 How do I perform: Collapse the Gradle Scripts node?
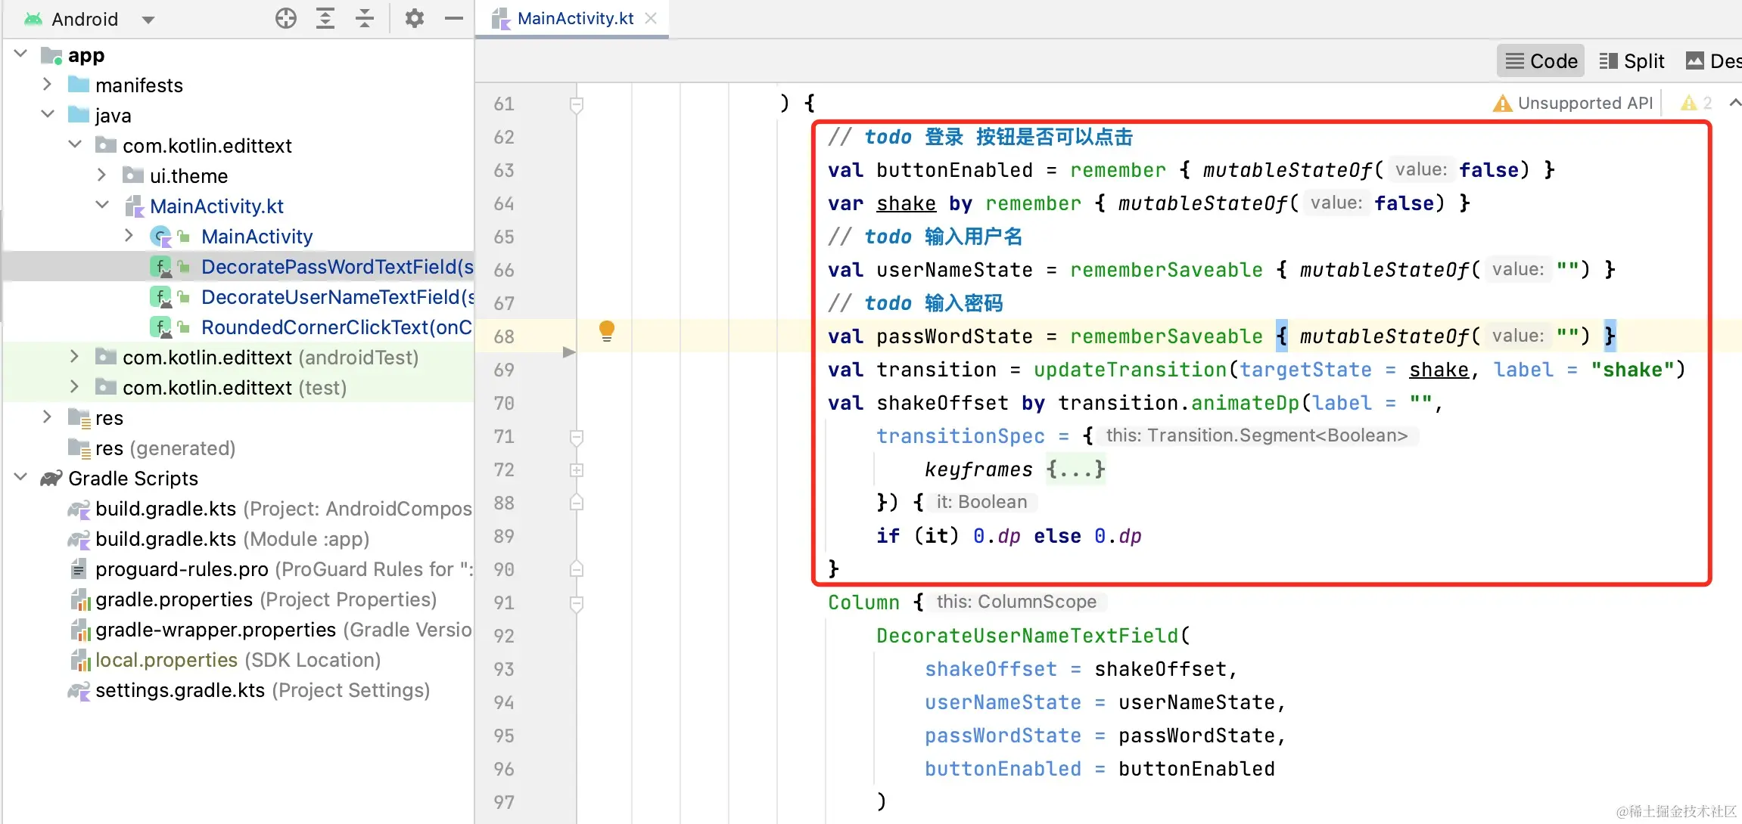point(21,478)
